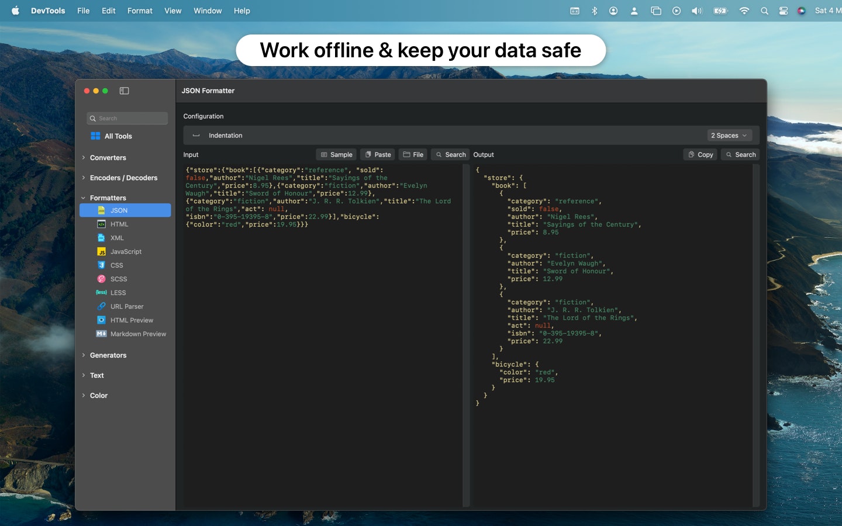Screen dimensions: 842x526
Task: Click Search button above the output
Action: [740, 155]
